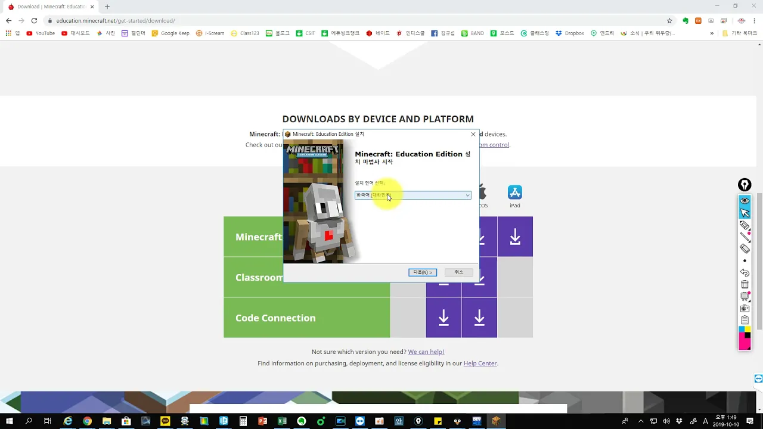This screenshot has height=429, width=763.
Task: Open the Chrome three-dot menu
Action: pos(755,21)
